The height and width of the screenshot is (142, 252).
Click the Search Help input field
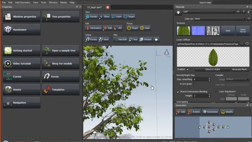[232, 3]
